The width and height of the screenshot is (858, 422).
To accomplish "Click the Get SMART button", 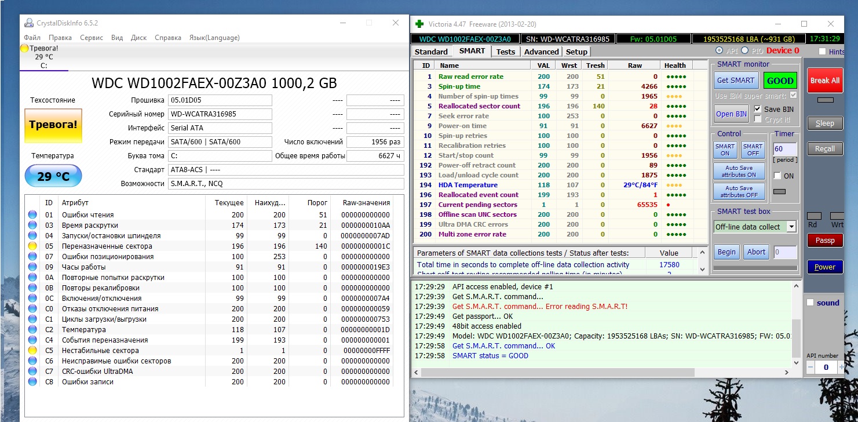I will coord(735,81).
